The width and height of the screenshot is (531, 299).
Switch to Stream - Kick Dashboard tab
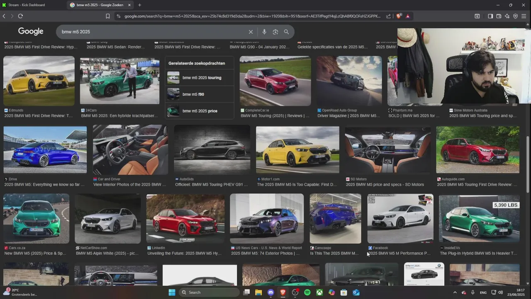pos(33,5)
